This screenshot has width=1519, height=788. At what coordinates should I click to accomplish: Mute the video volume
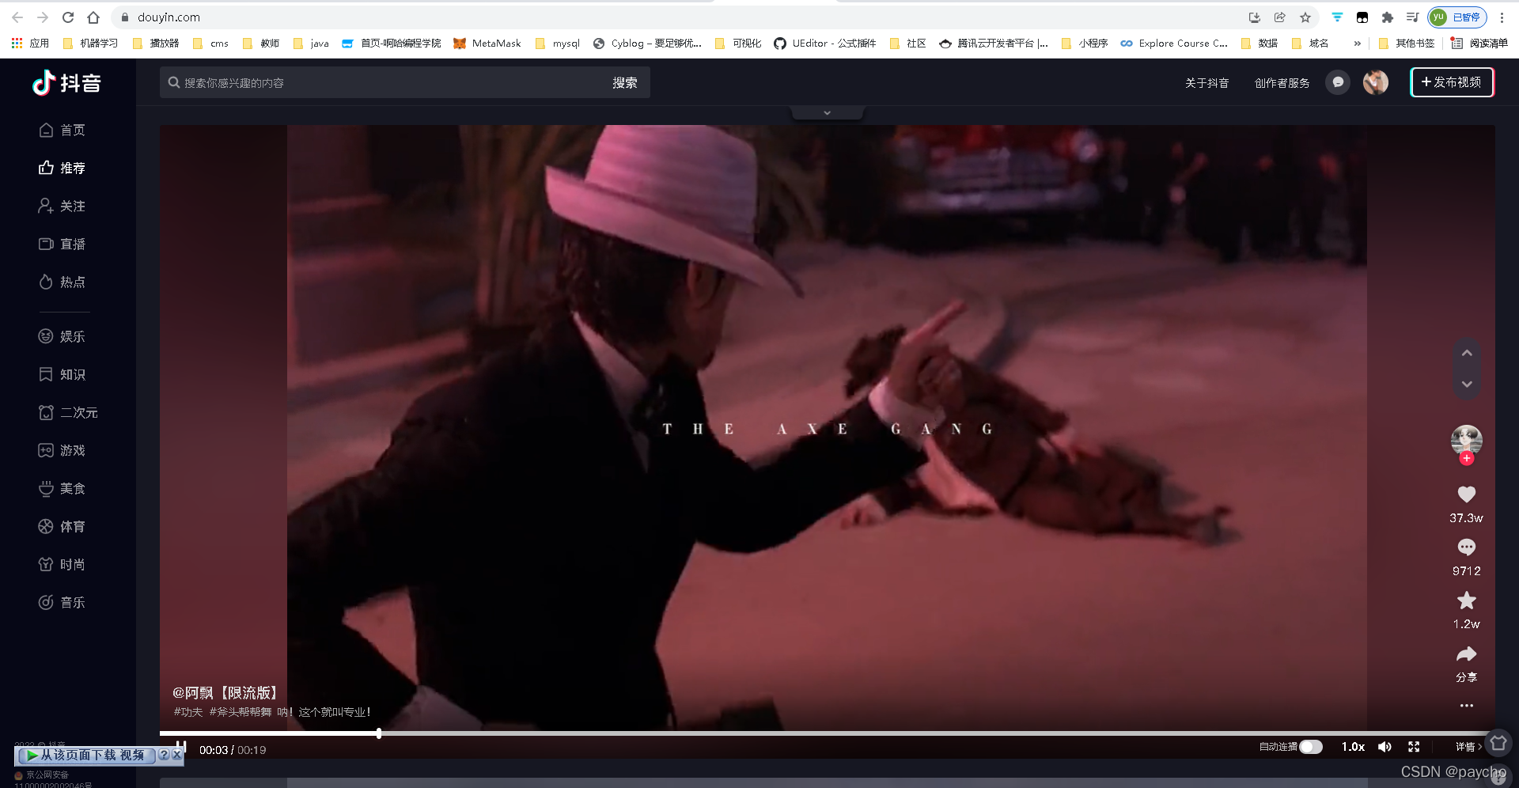pyautogui.click(x=1385, y=747)
